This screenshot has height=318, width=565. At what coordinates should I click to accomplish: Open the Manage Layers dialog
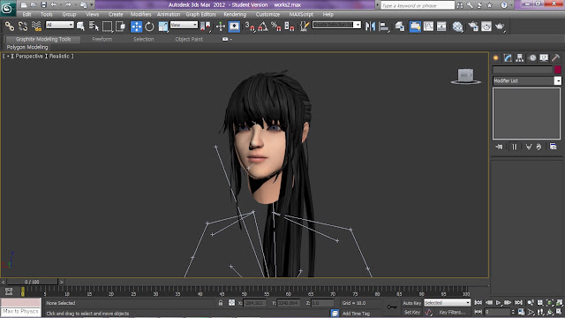[400, 26]
